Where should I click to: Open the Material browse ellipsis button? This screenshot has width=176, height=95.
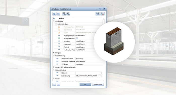100,73
